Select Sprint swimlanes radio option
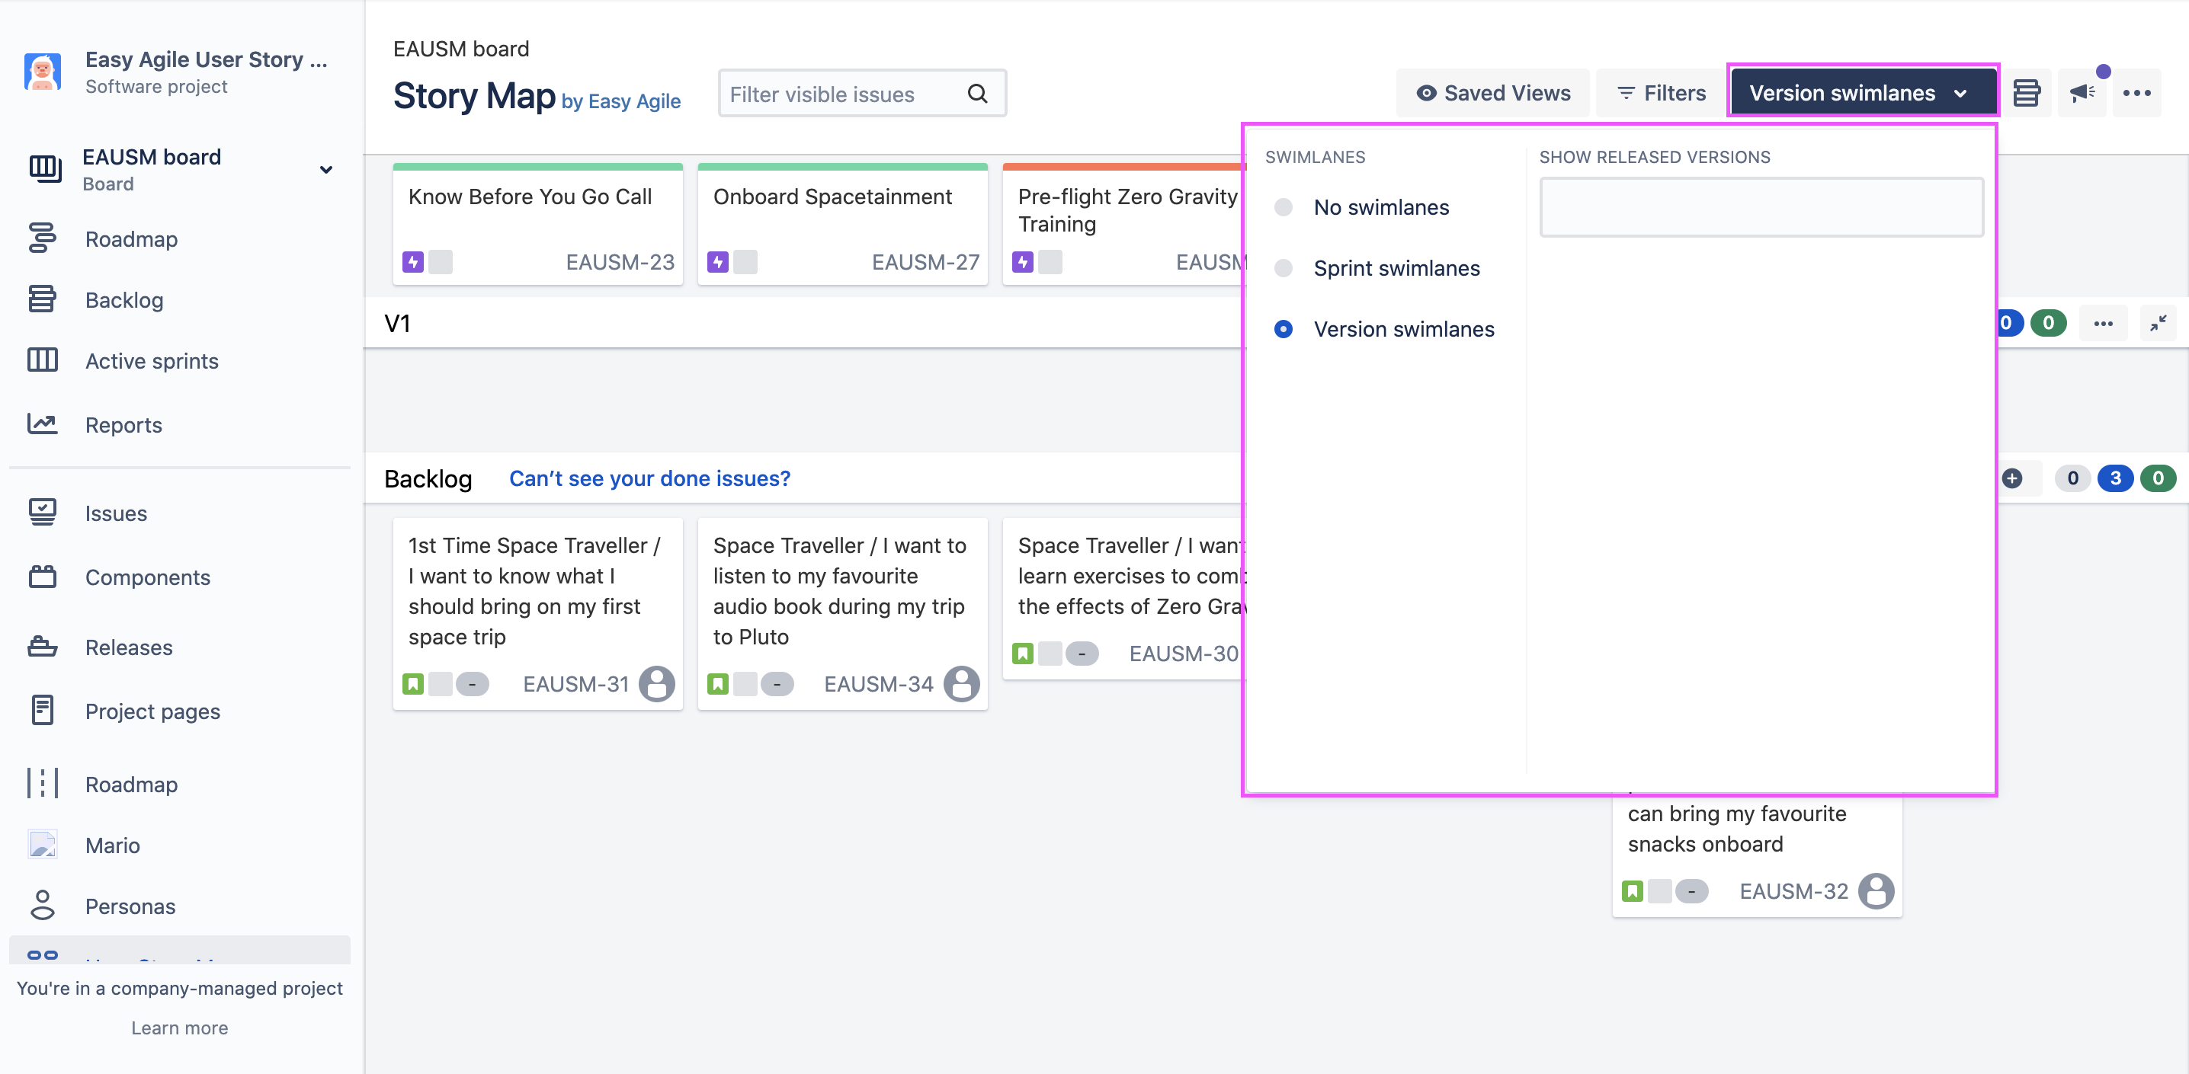 (x=1284, y=269)
